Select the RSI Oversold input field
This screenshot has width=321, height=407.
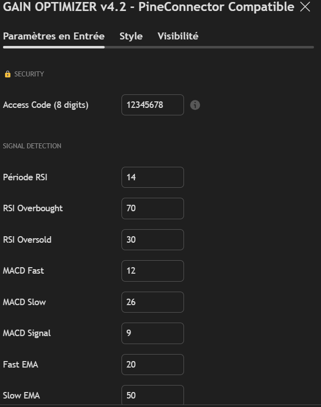(152, 240)
